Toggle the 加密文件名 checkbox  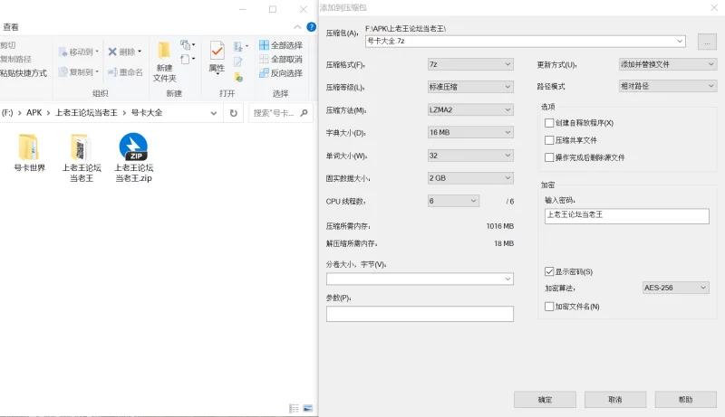click(x=548, y=307)
